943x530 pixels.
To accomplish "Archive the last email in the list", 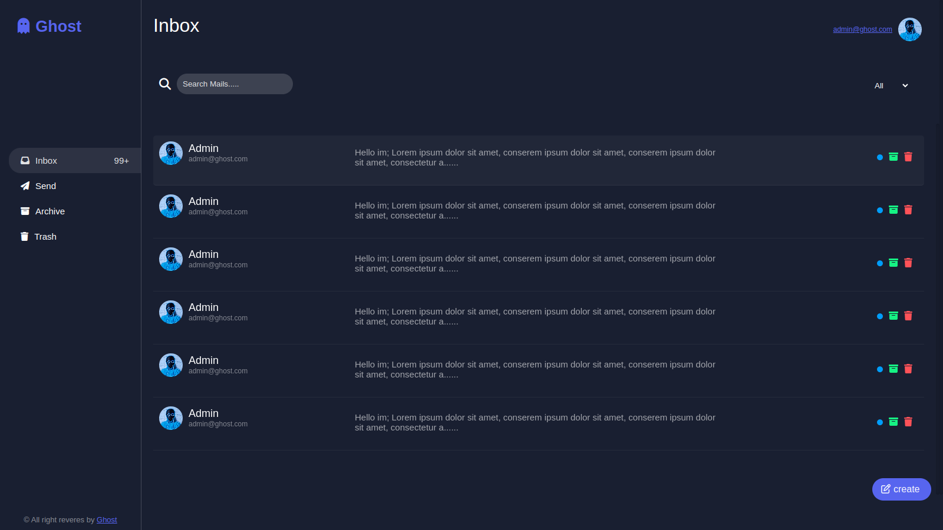I will coord(893,422).
